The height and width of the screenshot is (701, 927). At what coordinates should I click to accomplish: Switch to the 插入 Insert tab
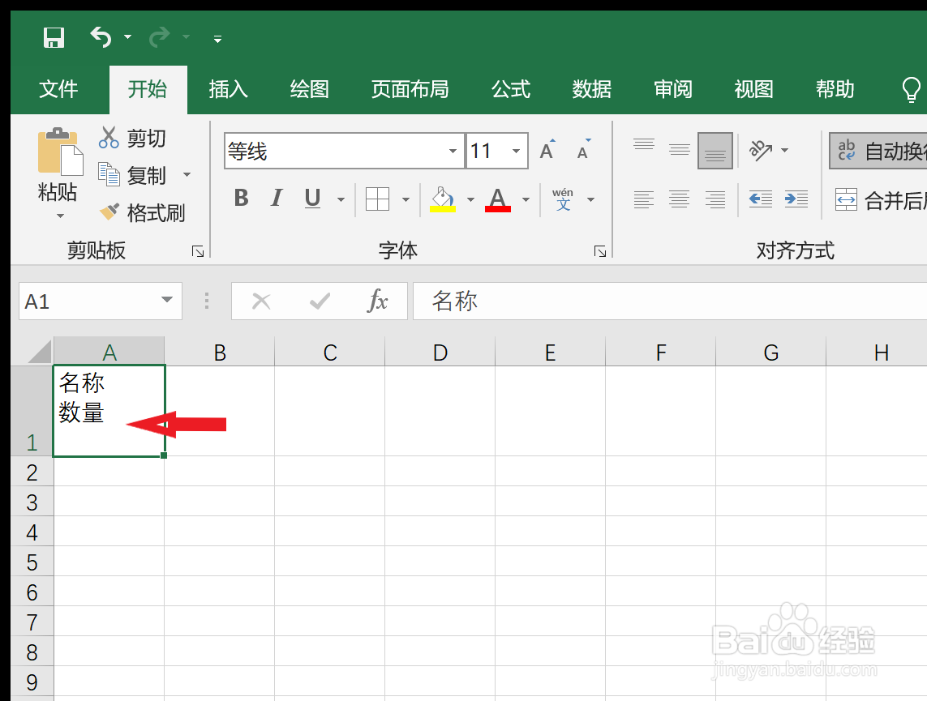(228, 89)
